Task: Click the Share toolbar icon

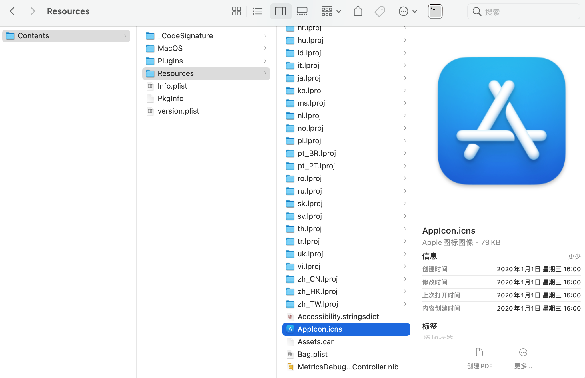Action: (358, 11)
